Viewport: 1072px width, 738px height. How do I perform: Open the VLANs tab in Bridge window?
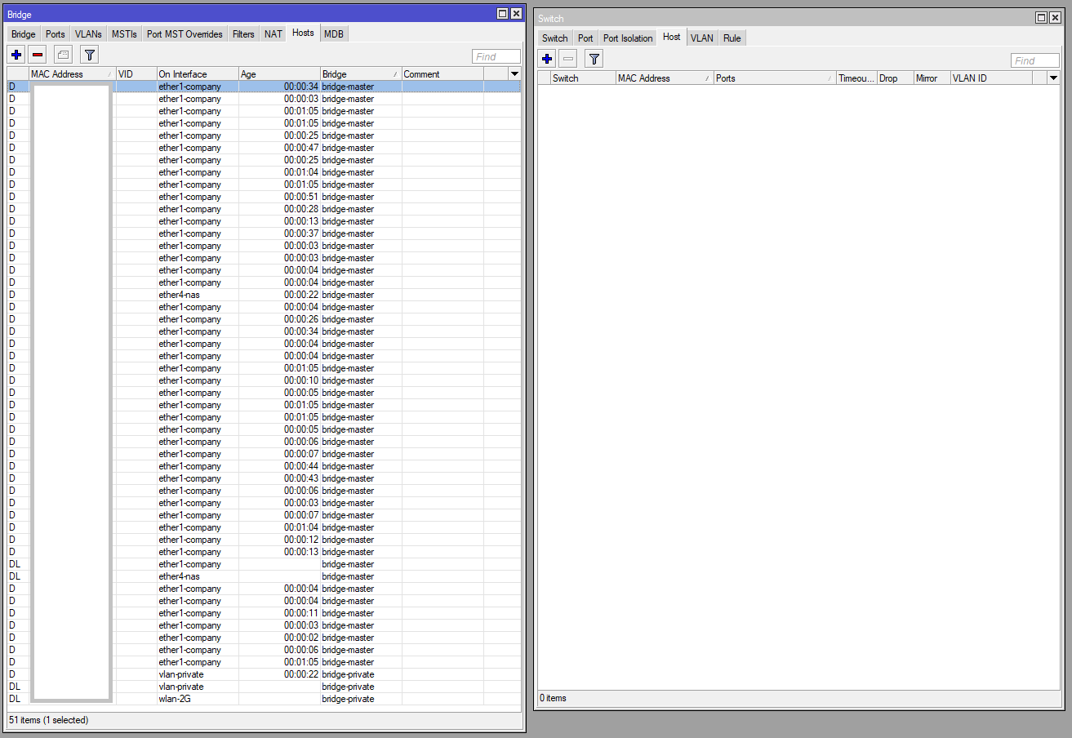coord(87,33)
